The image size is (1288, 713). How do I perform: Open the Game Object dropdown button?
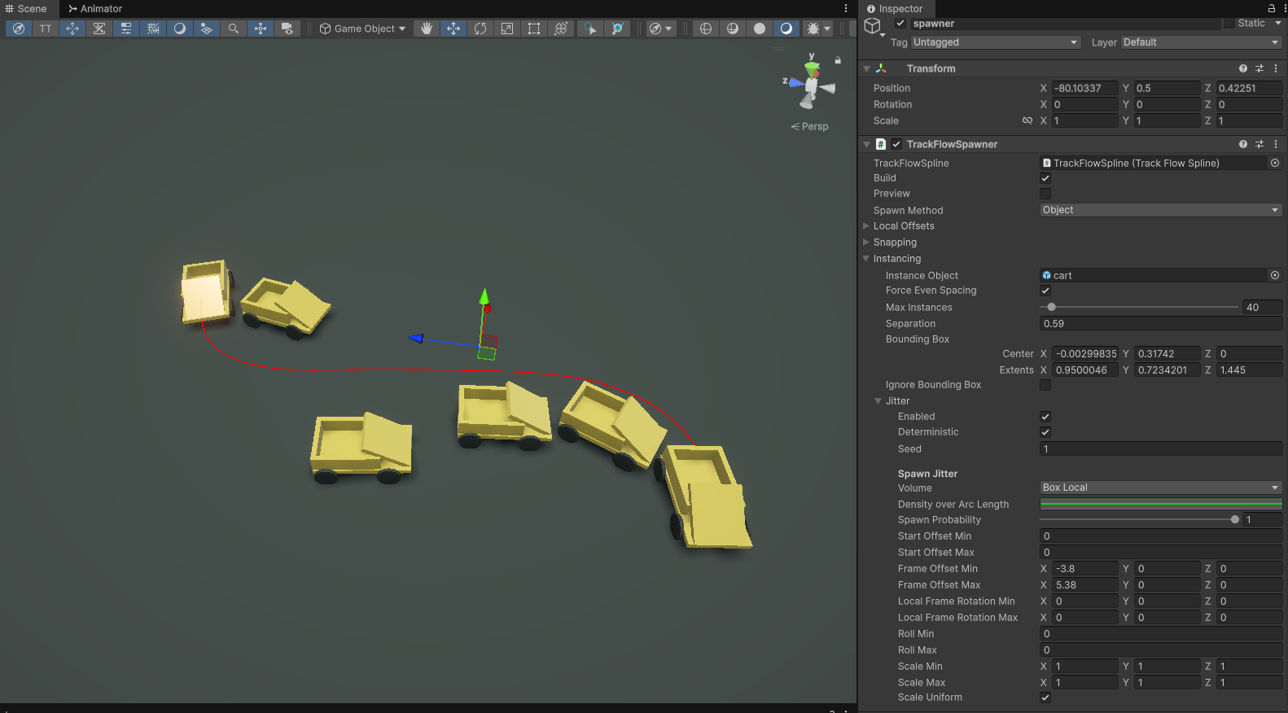click(x=362, y=28)
